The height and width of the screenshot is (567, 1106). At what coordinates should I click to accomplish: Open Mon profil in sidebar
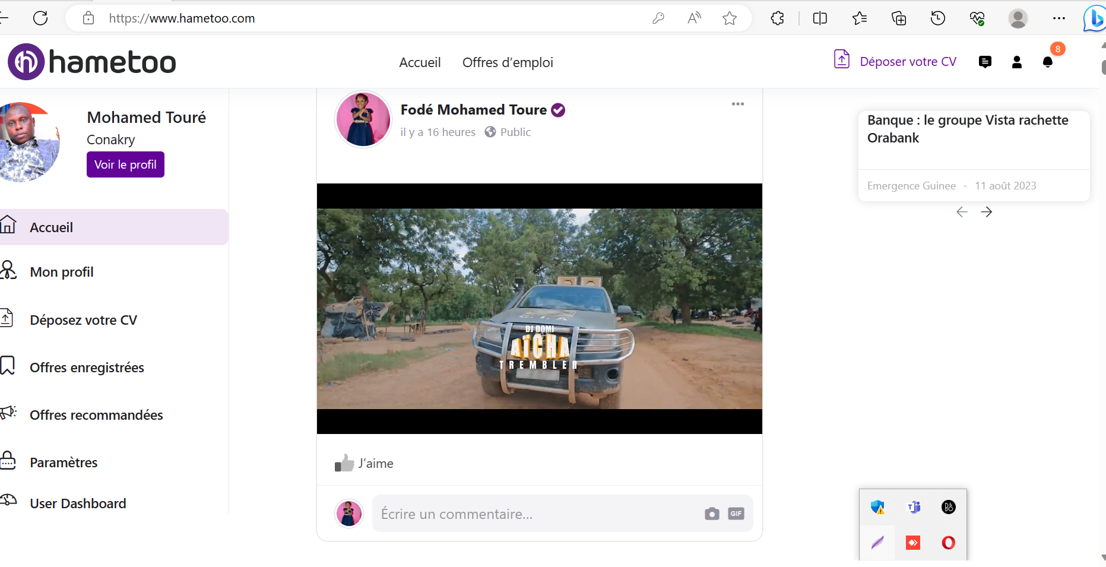tap(62, 272)
